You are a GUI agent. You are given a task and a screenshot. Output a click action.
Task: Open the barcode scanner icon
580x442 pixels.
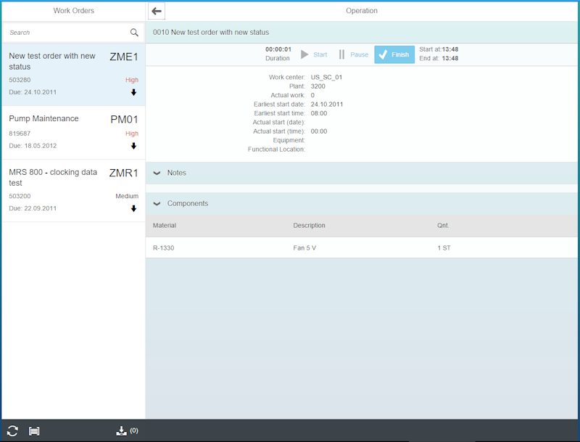34,430
